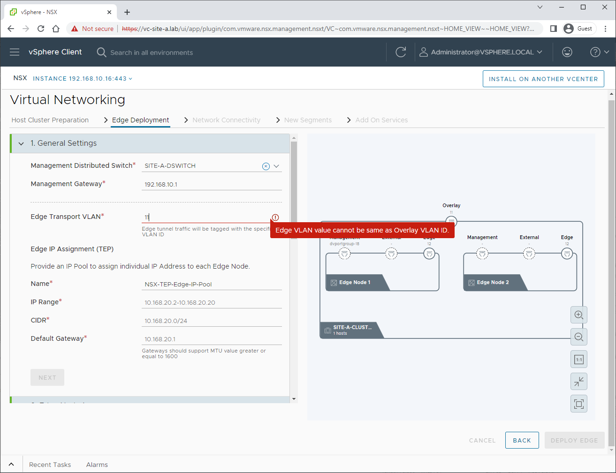Image resolution: width=616 pixels, height=473 pixels.
Task: Open the Recent Tasks tab
Action: 50,465
